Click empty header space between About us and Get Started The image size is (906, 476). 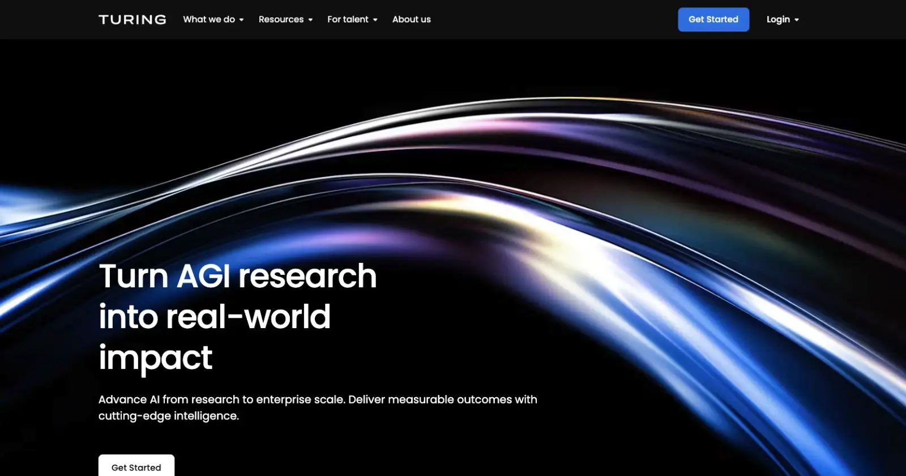click(x=555, y=19)
